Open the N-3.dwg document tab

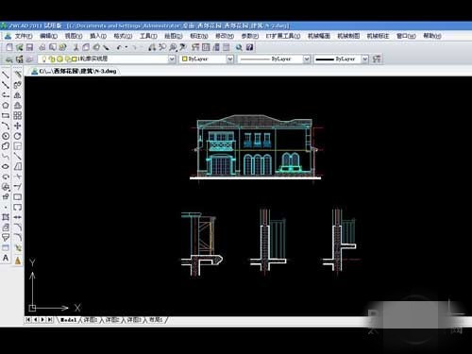[75, 72]
